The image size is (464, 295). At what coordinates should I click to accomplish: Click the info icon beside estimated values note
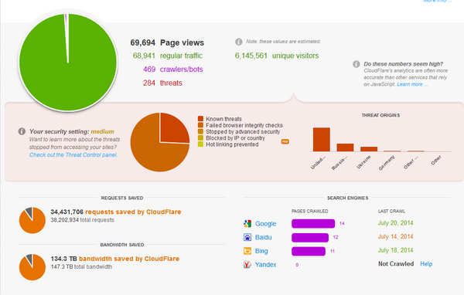coord(239,42)
